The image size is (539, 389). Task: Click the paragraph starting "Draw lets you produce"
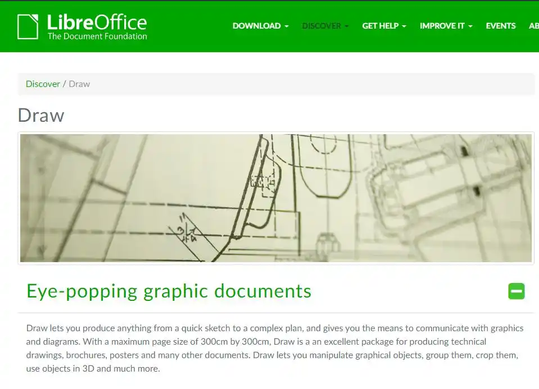275,348
